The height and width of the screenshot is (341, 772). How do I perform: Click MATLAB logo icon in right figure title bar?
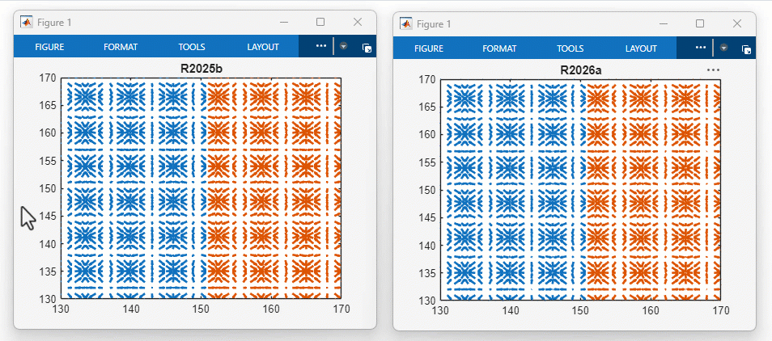[x=406, y=24]
